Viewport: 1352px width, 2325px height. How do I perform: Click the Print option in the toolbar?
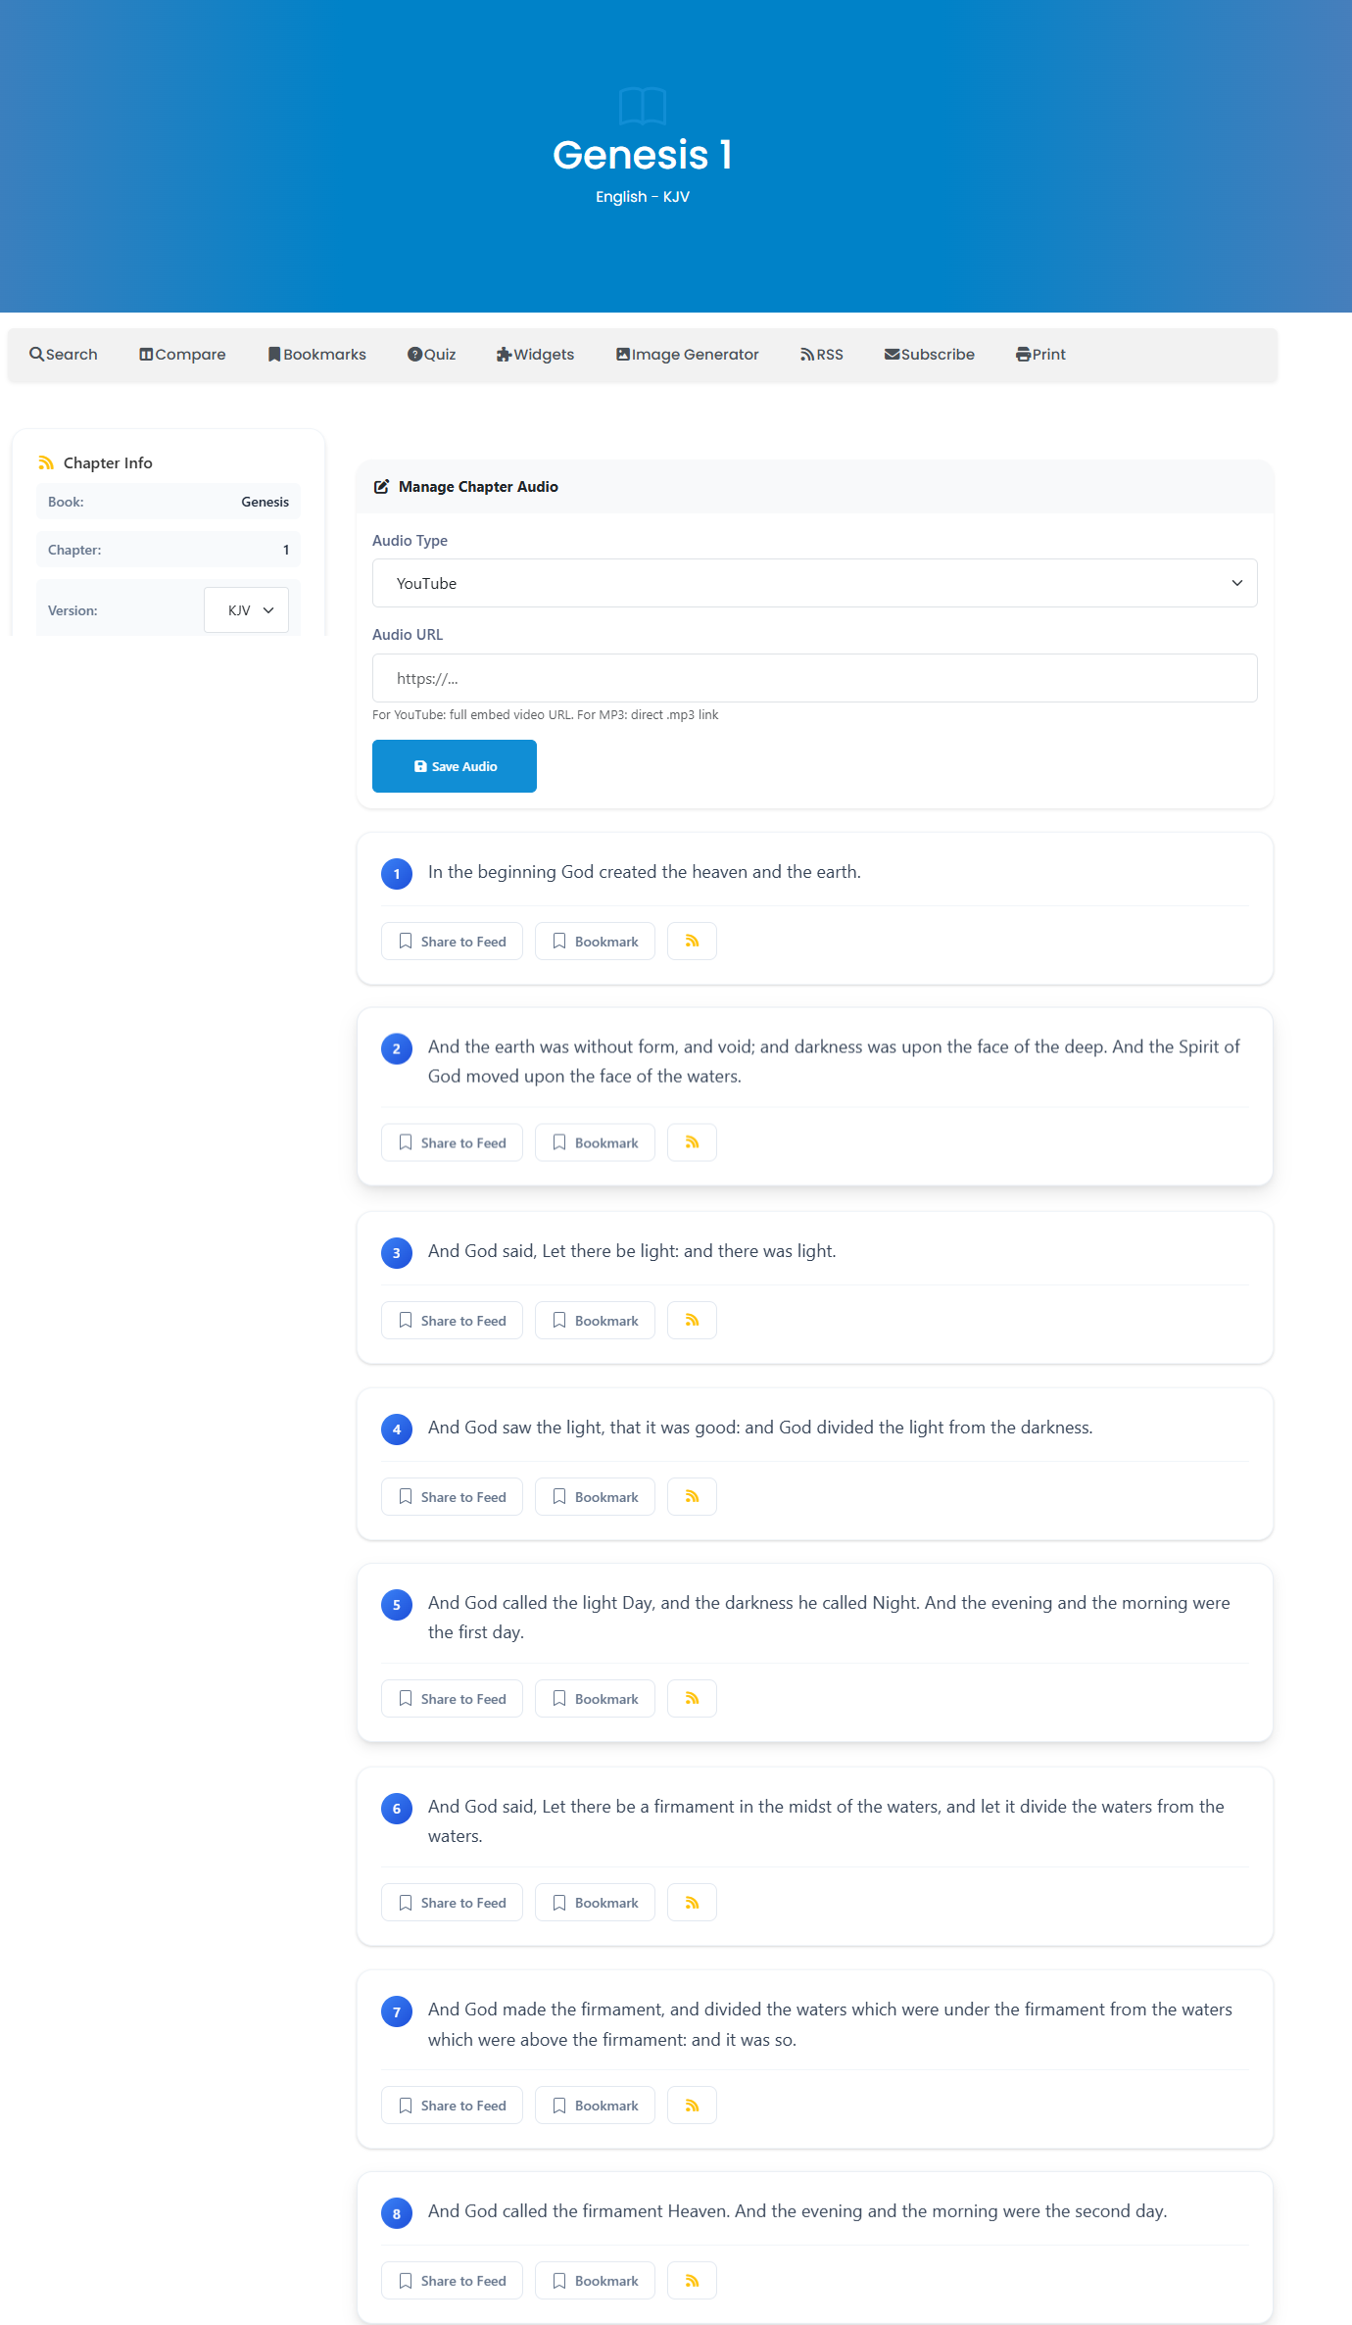[1040, 355]
